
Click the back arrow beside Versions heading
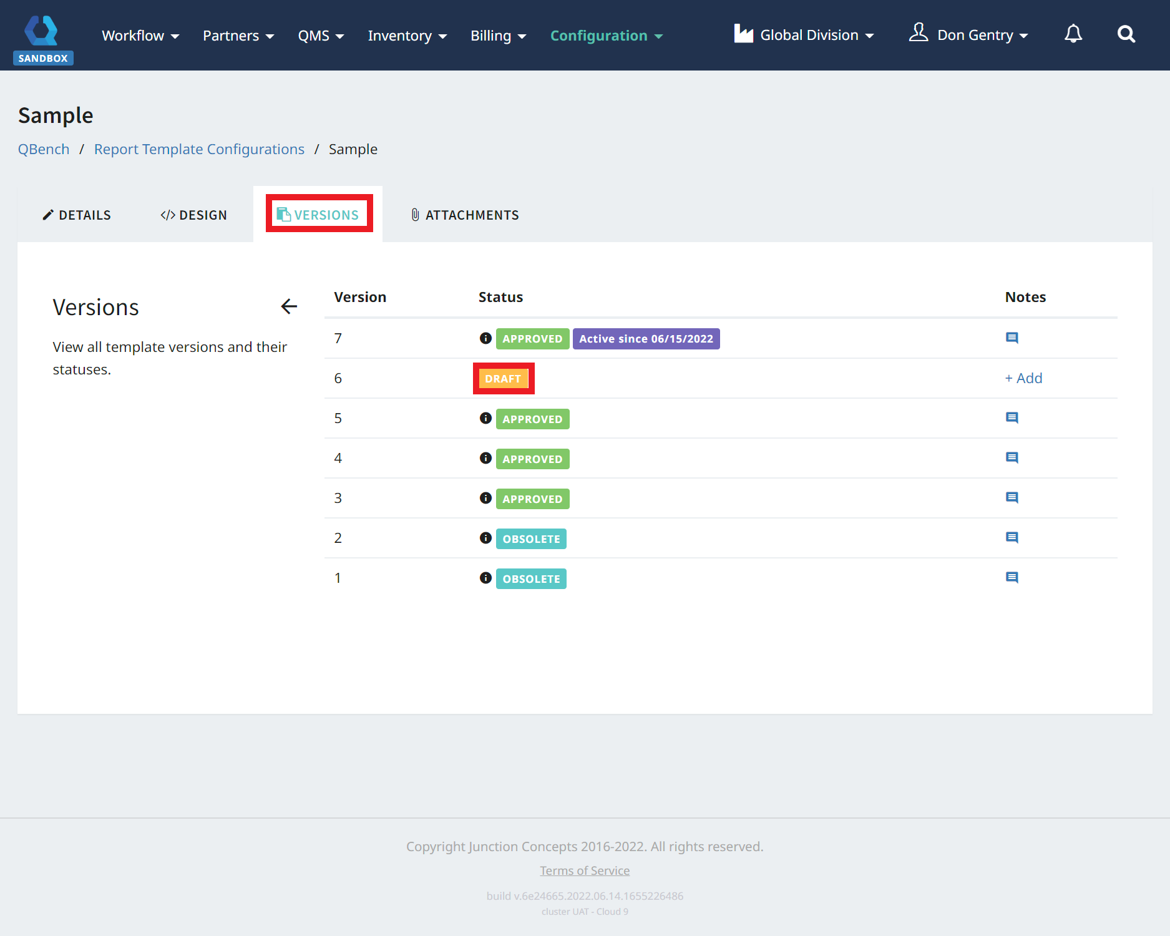289,306
